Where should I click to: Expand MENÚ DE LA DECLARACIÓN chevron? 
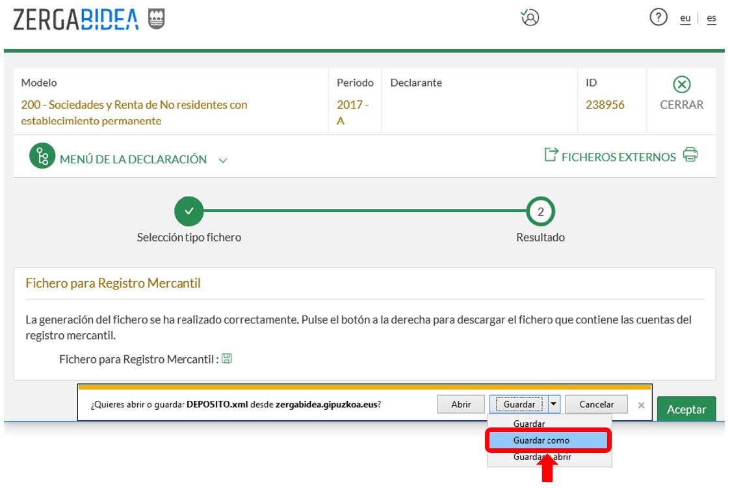click(x=223, y=160)
